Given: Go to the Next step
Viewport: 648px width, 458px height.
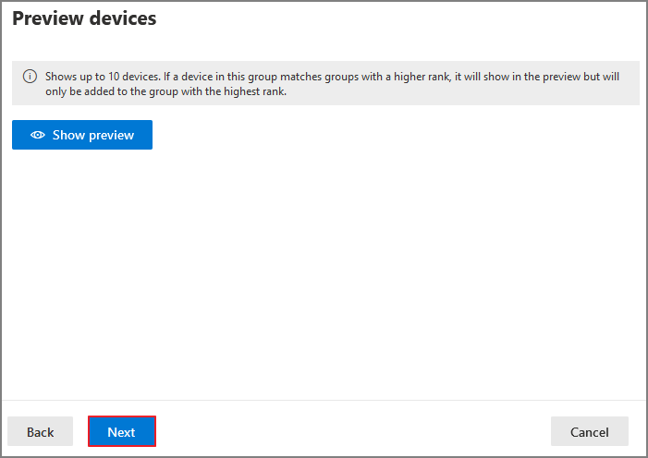Looking at the screenshot, I should [x=121, y=431].
